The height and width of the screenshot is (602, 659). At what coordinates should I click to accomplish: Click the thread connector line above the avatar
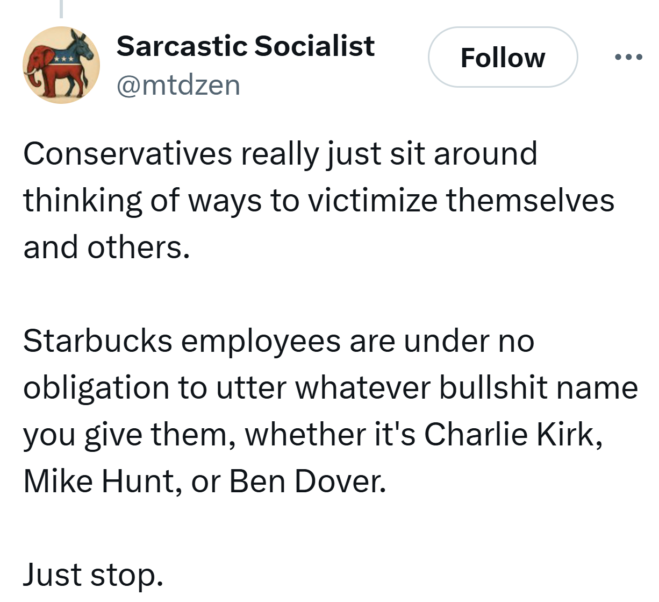point(61,8)
